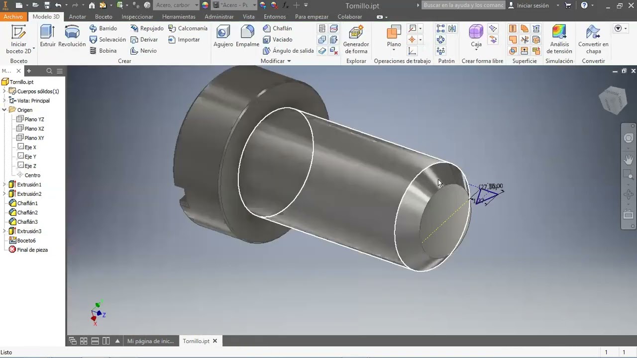Expand the Cuerpos sólidos(1) node
The image size is (637, 358).
pos(4,91)
